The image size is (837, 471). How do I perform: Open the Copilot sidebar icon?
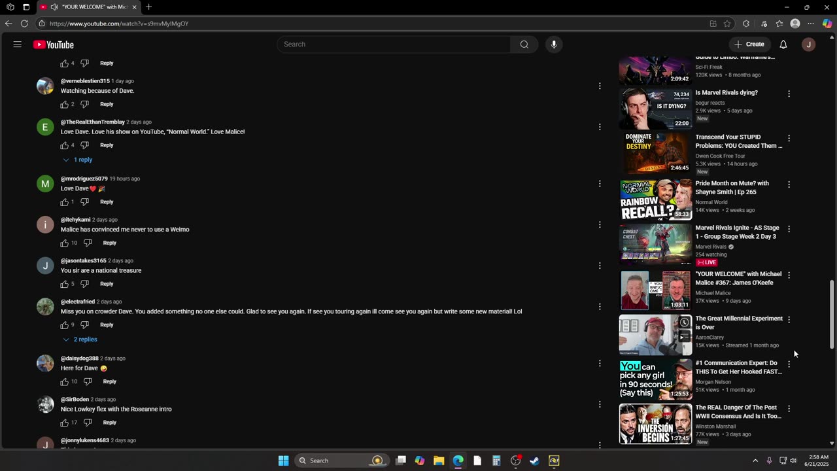827,24
